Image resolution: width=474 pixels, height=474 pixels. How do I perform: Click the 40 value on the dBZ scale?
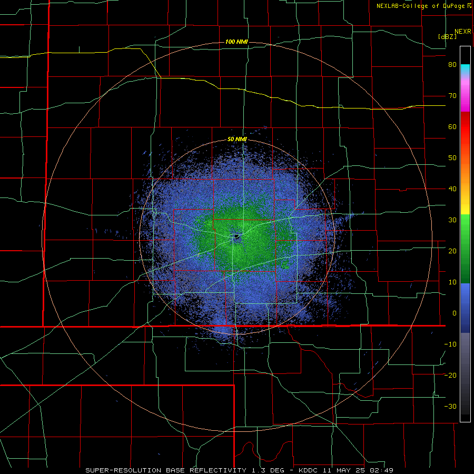pos(452,189)
